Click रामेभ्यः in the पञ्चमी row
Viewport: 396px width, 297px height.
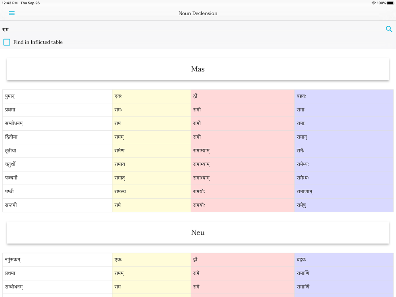click(344, 178)
